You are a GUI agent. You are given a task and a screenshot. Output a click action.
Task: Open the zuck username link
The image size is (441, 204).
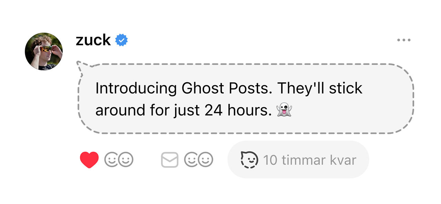(93, 40)
